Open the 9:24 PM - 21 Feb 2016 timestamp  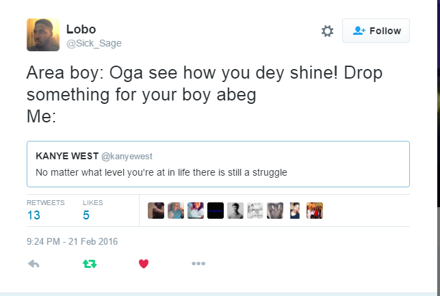(73, 241)
